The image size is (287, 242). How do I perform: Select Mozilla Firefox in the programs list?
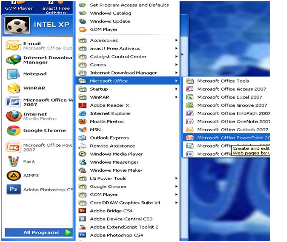(127, 121)
